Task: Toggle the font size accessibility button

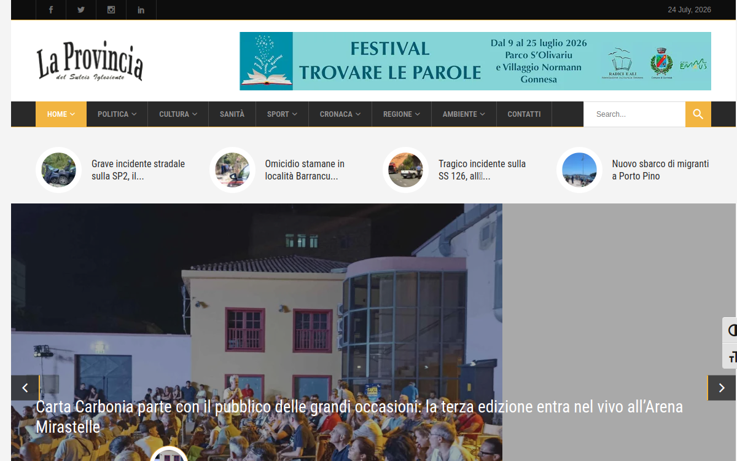Action: [x=730, y=357]
